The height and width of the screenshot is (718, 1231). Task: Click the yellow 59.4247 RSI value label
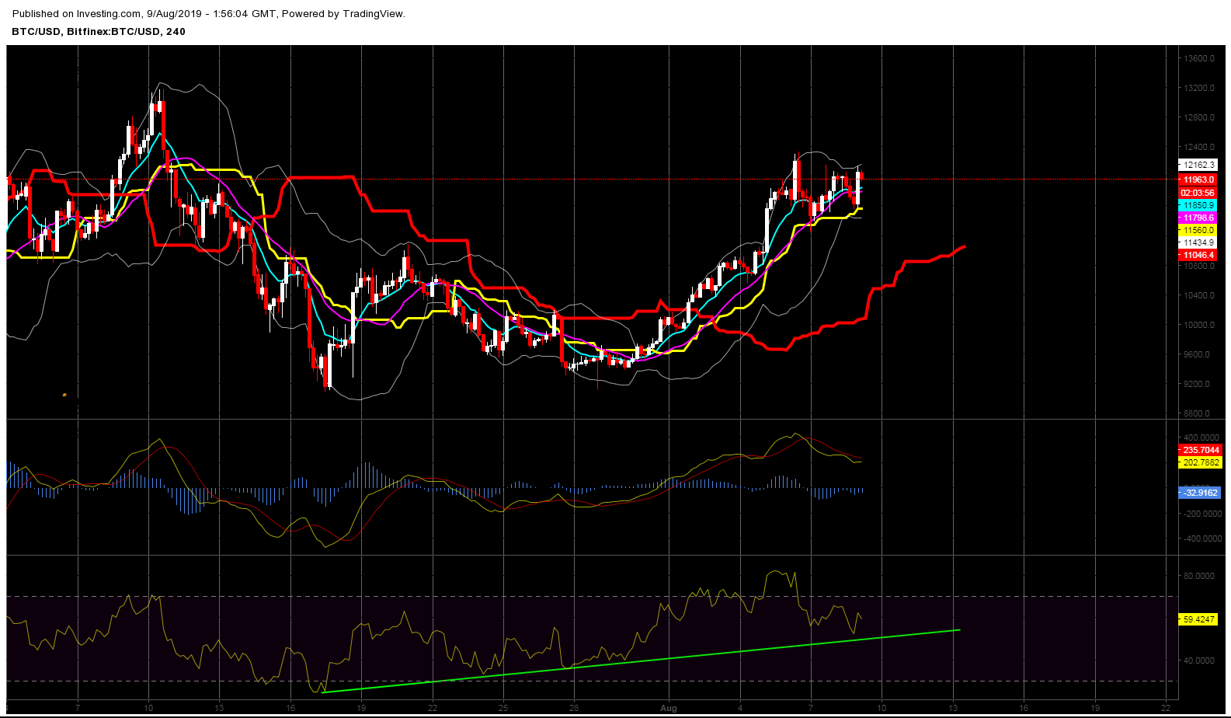(x=1198, y=619)
